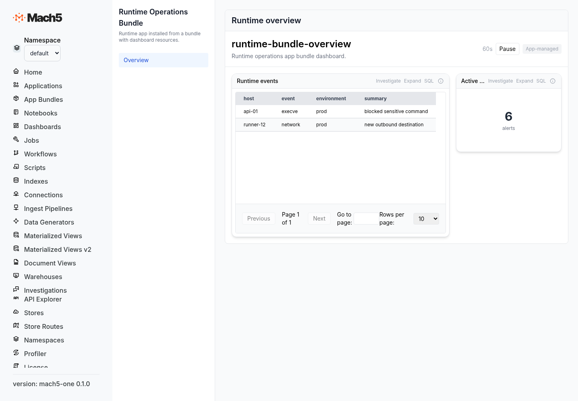Image resolution: width=578 pixels, height=401 pixels.
Task: Click the Warehouses icon in sidebar
Action: 16,276
